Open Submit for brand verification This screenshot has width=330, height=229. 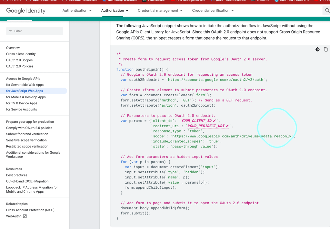coord(27,134)
